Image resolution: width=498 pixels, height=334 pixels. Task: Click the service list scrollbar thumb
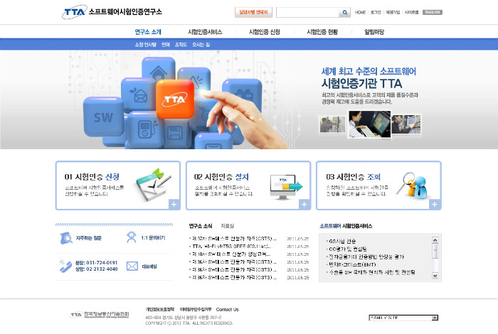(435, 252)
